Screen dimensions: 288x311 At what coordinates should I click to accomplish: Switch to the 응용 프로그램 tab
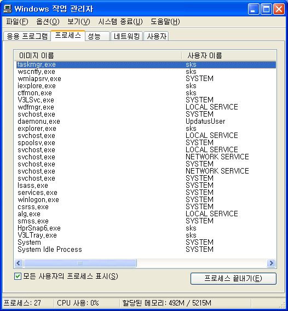[27, 36]
